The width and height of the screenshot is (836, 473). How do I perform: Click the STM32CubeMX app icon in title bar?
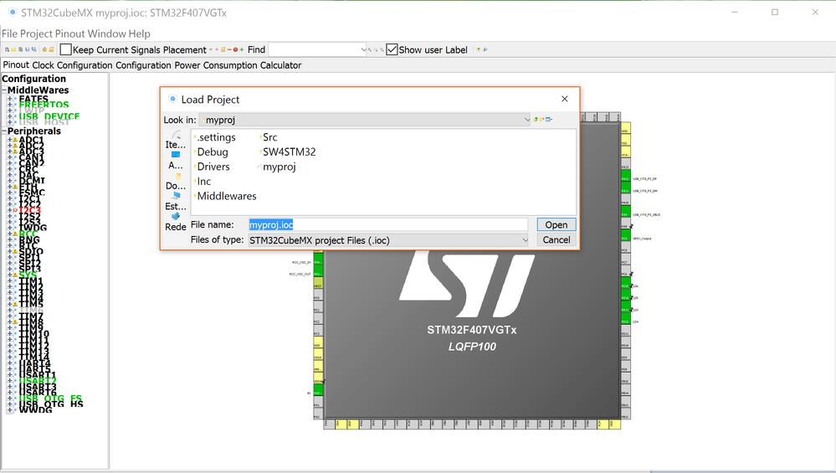tap(13, 13)
